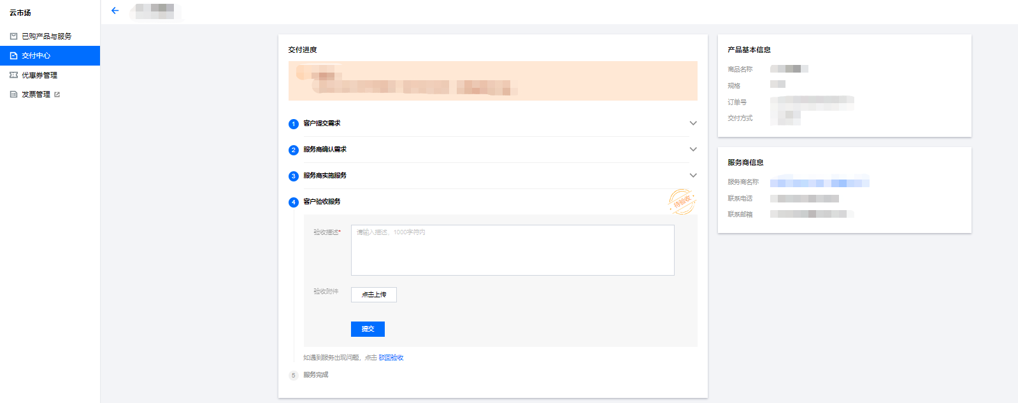This screenshot has width=1018, height=403.
Task: Click external link icon beside 发票管理
Action: coord(57,94)
